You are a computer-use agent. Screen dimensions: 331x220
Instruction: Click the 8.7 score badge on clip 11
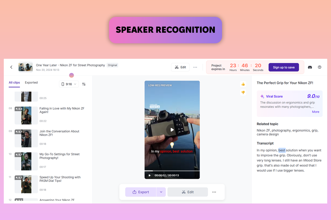pos(19,177)
